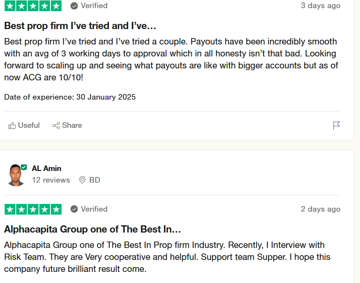Click the Share button text
The width and height of the screenshot is (360, 283).
coord(72,125)
